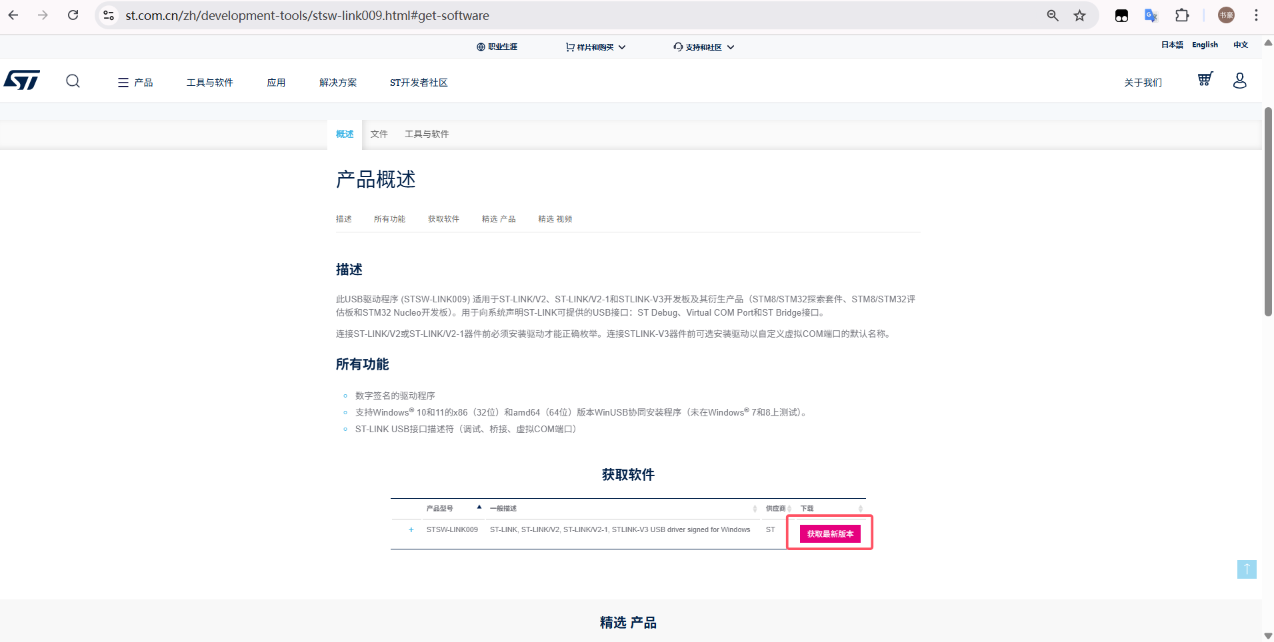Open 解决方案 navigation menu
This screenshot has height=642, width=1274.
[x=338, y=83]
